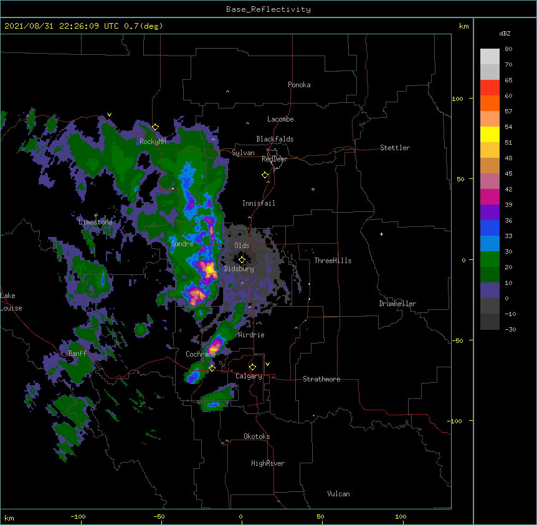The image size is (537, 525).
Task: Click the 50 tick on vertical axis
Action: [460, 179]
